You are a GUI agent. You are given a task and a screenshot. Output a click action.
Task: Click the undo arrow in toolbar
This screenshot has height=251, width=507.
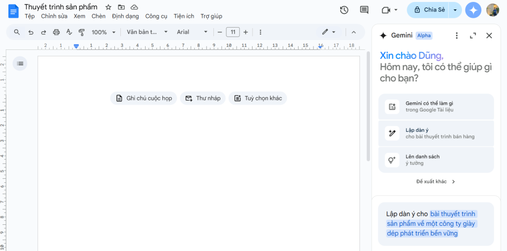[31, 32]
